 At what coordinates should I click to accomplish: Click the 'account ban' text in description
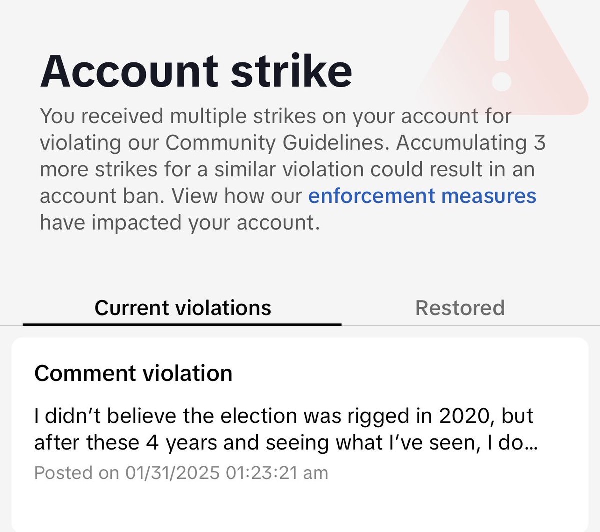pos(102,196)
